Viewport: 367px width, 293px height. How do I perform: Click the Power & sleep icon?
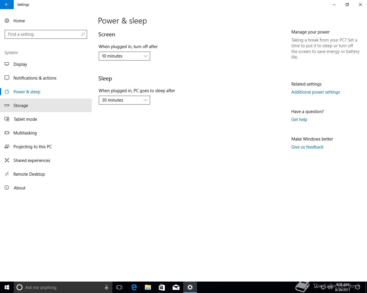(7, 92)
